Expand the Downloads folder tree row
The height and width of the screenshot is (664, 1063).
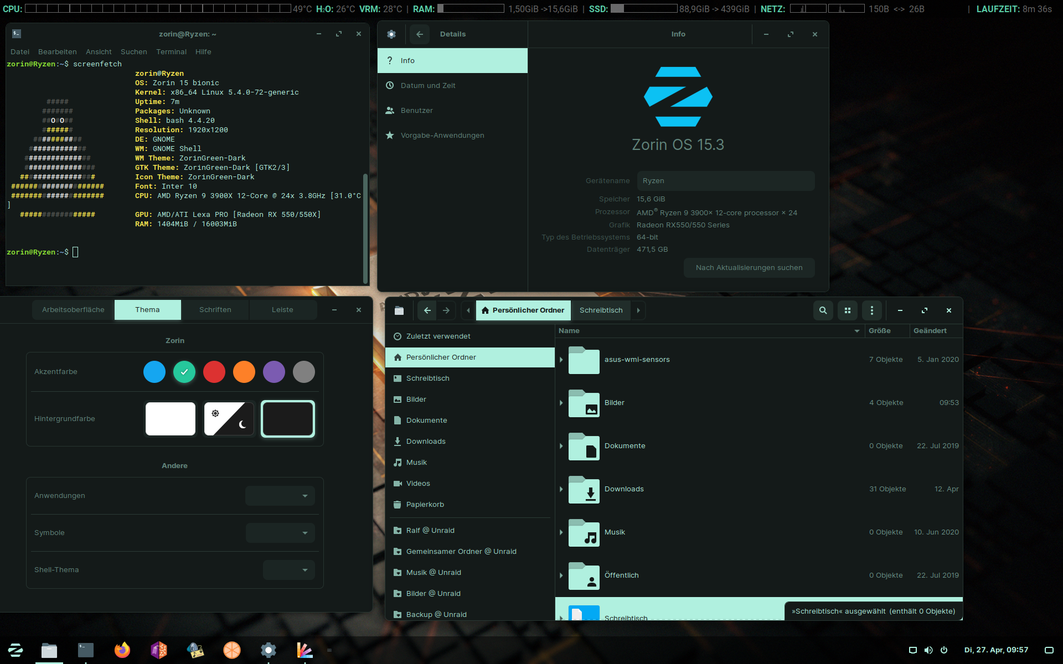click(561, 489)
